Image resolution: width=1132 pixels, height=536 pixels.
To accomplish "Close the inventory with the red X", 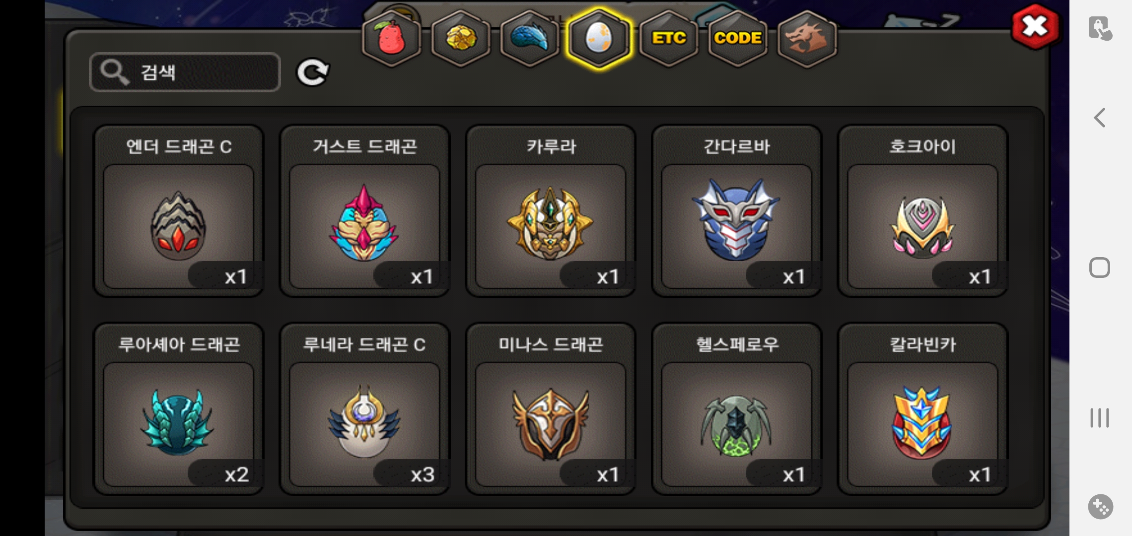I will click(x=1035, y=27).
